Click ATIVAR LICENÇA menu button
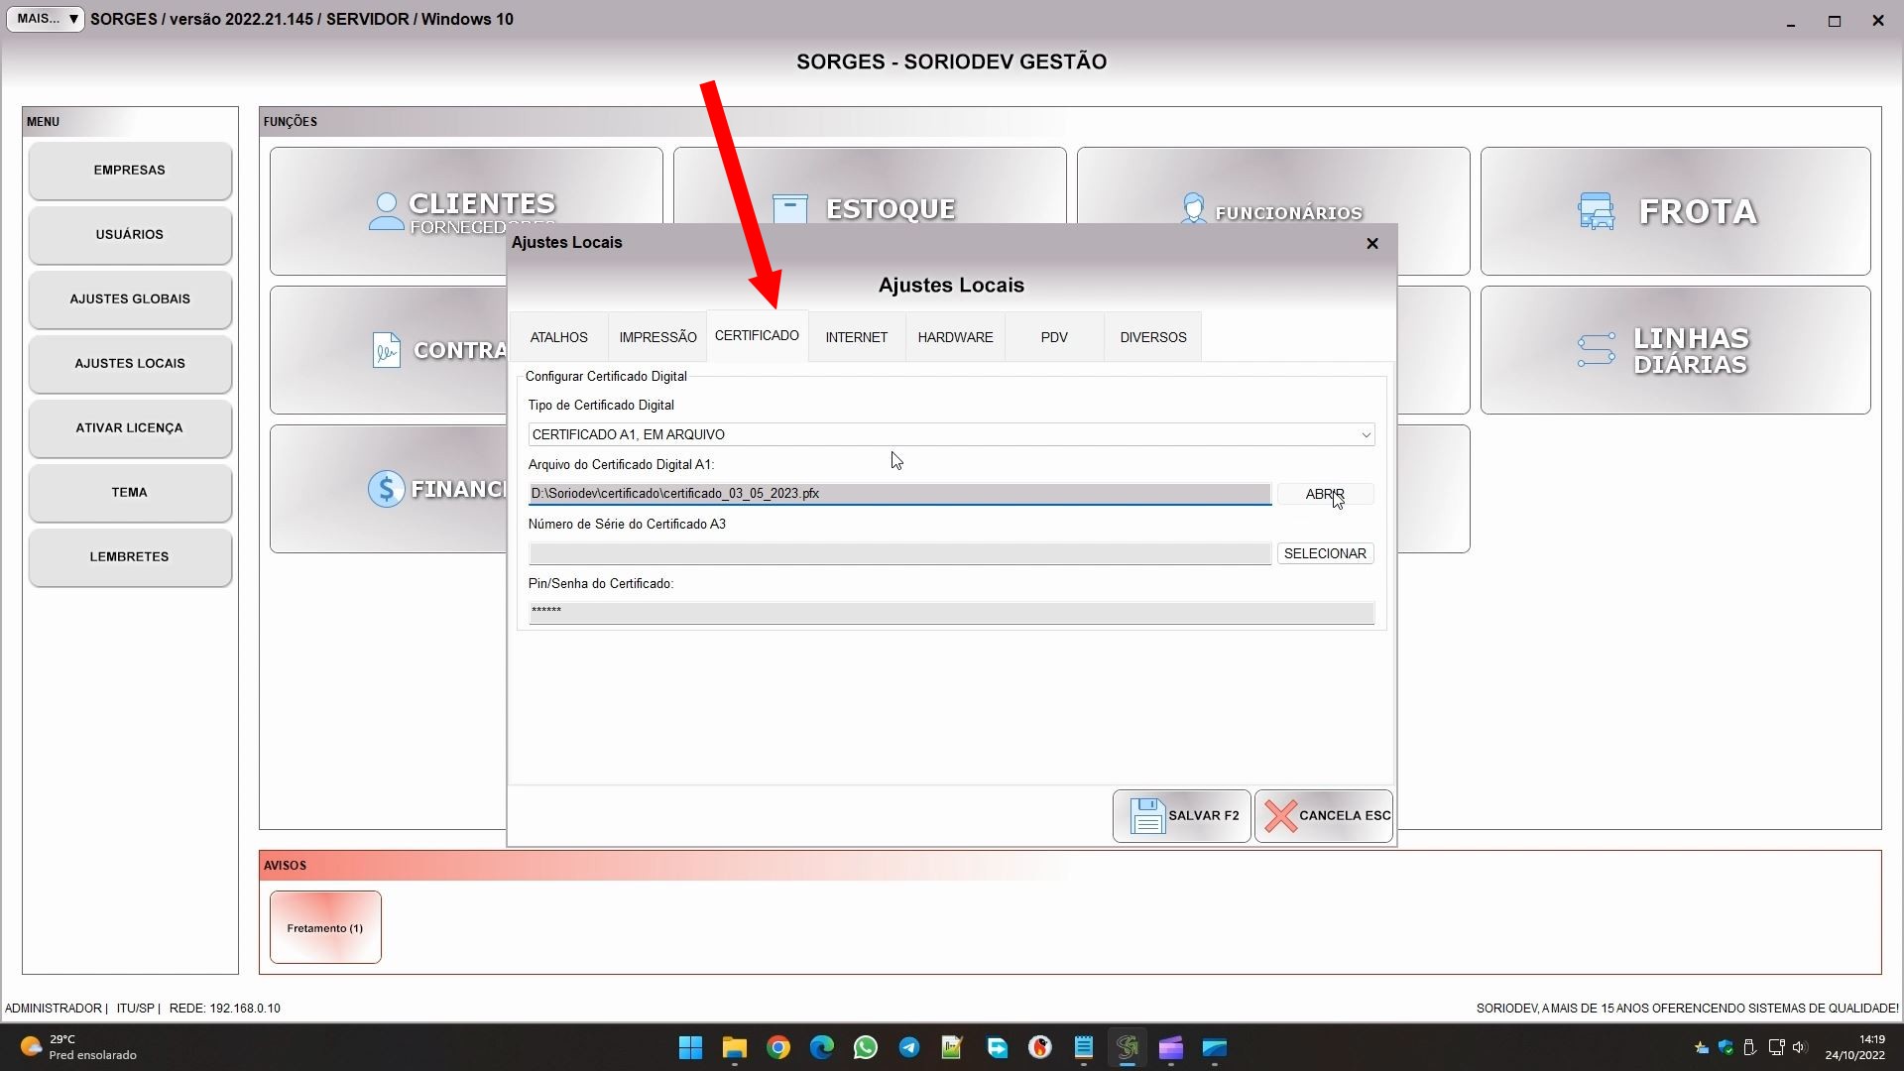1904x1071 pixels. (130, 428)
